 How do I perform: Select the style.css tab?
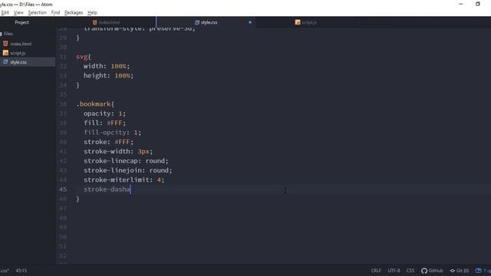click(206, 22)
